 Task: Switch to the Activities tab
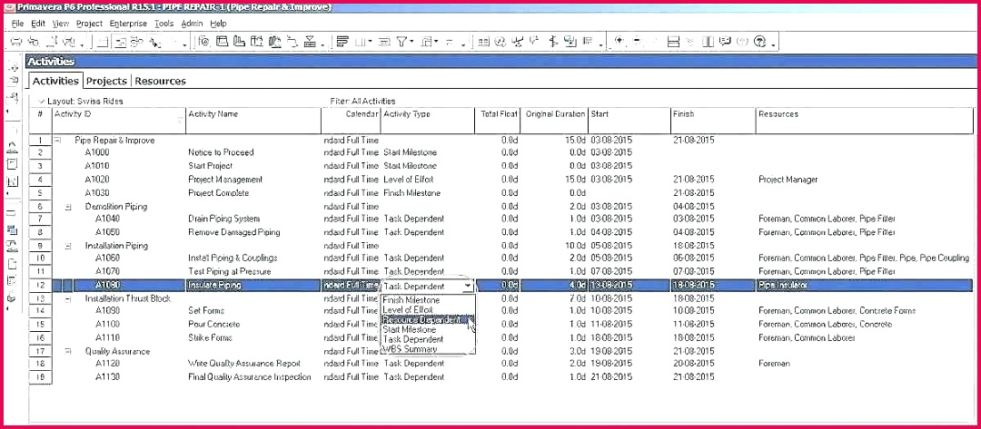55,81
